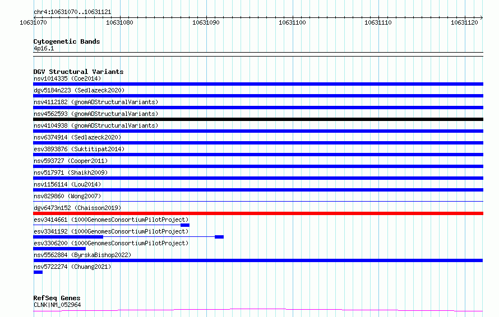The height and width of the screenshot is (317, 499).
Task: Open the nsv4104938 gnomAD variant label
Action: coord(96,125)
